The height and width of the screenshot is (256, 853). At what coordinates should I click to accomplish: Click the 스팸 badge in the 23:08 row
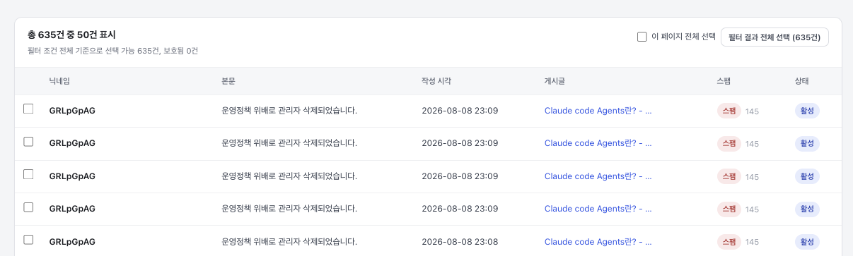729,242
